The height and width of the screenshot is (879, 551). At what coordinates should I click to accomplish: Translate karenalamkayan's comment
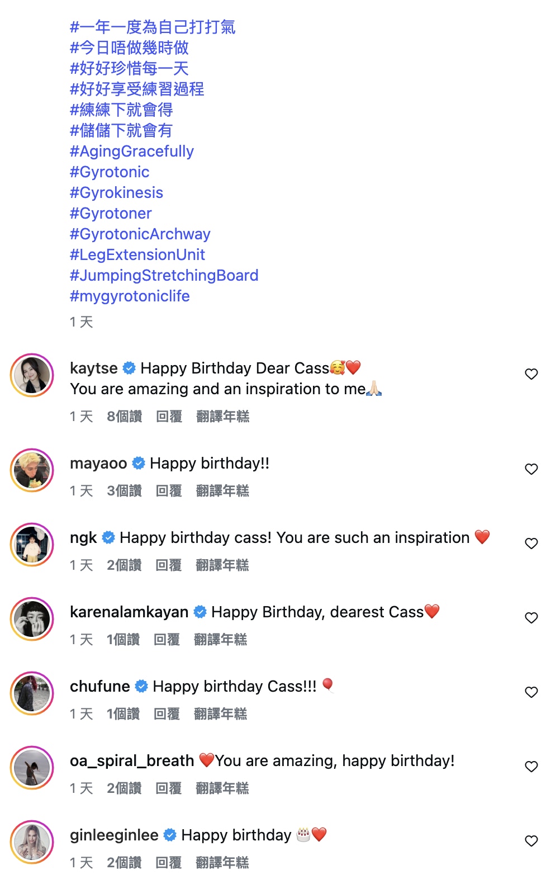220,640
